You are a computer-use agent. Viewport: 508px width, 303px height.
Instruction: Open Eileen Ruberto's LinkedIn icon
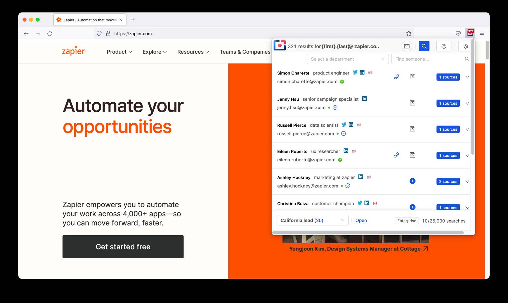[346, 151]
